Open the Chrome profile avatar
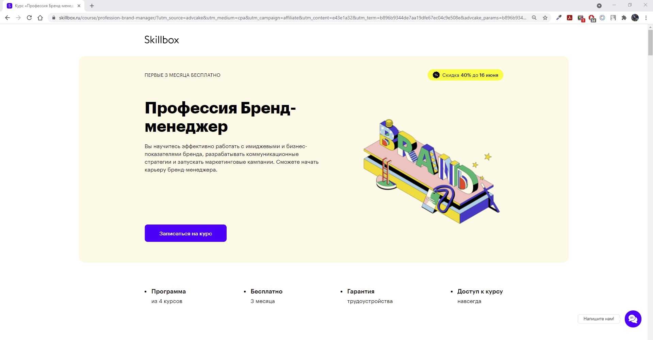Screen dimensions: 653x340 coord(635,18)
